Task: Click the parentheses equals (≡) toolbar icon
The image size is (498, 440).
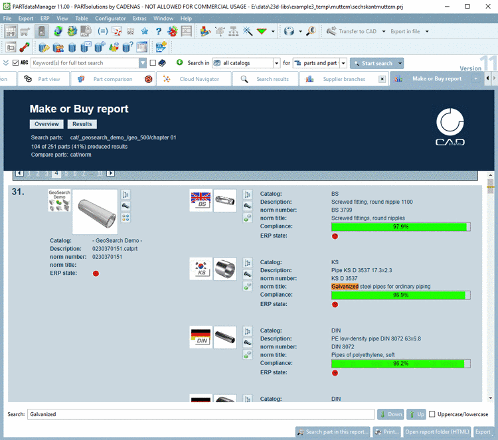Action: [x=102, y=31]
